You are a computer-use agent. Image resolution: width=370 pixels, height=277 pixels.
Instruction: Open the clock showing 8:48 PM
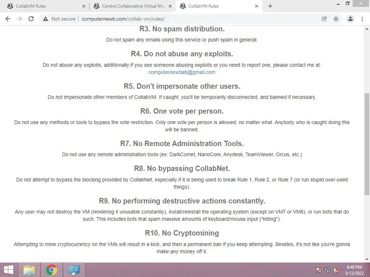(x=354, y=270)
